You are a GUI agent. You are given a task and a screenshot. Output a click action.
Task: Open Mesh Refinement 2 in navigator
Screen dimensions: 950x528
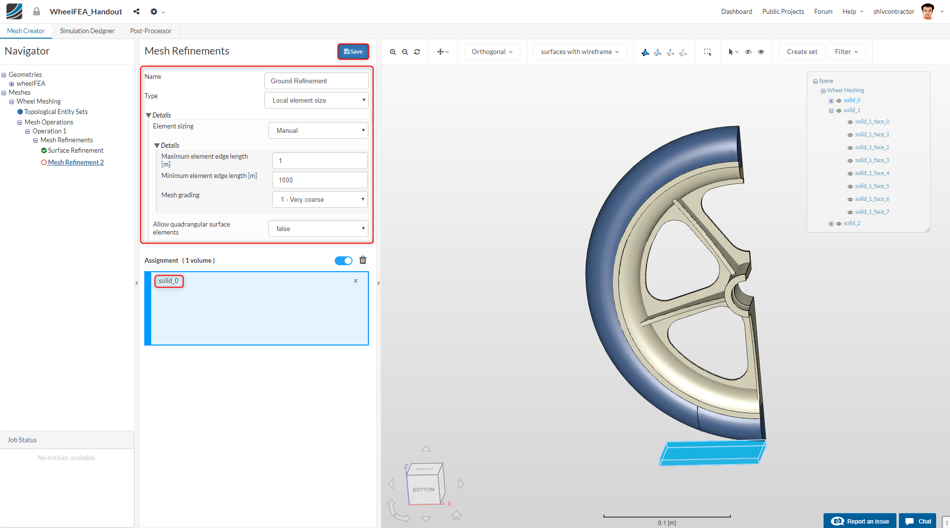tap(75, 162)
